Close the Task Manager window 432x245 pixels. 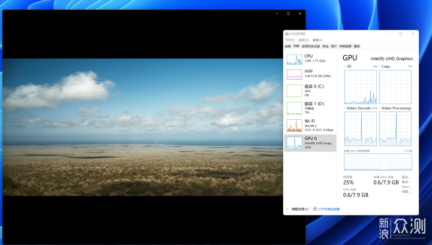(x=413, y=34)
